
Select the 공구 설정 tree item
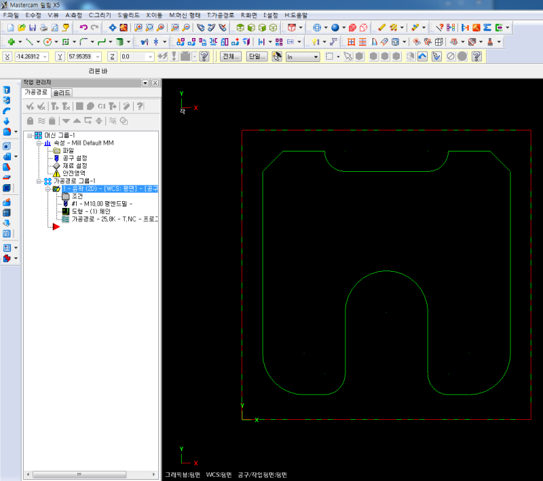point(74,158)
